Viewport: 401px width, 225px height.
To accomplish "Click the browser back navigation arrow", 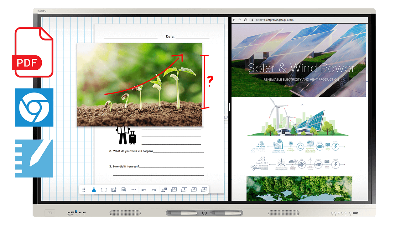I will (234, 19).
